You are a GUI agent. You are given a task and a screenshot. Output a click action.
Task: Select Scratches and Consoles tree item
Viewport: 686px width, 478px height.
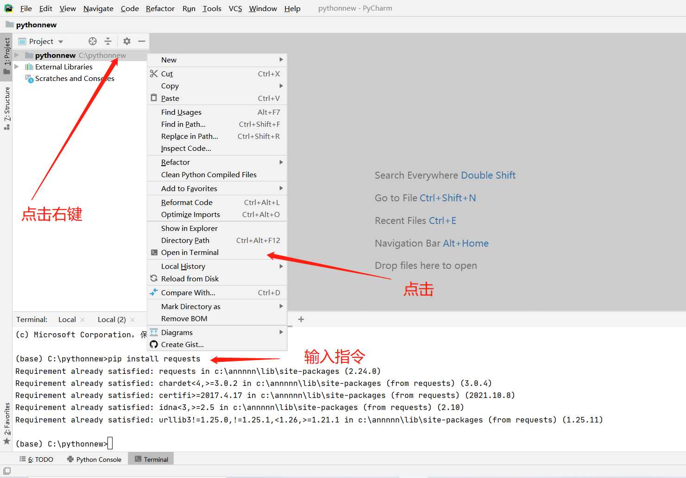pyautogui.click(x=75, y=79)
